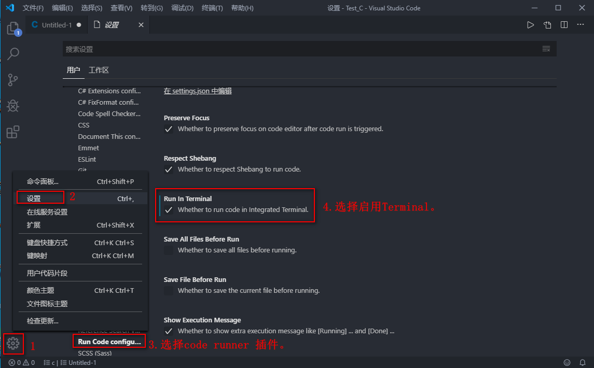The image size is (594, 368).
Task: Disable Preserve Focus setting
Action: point(168,129)
